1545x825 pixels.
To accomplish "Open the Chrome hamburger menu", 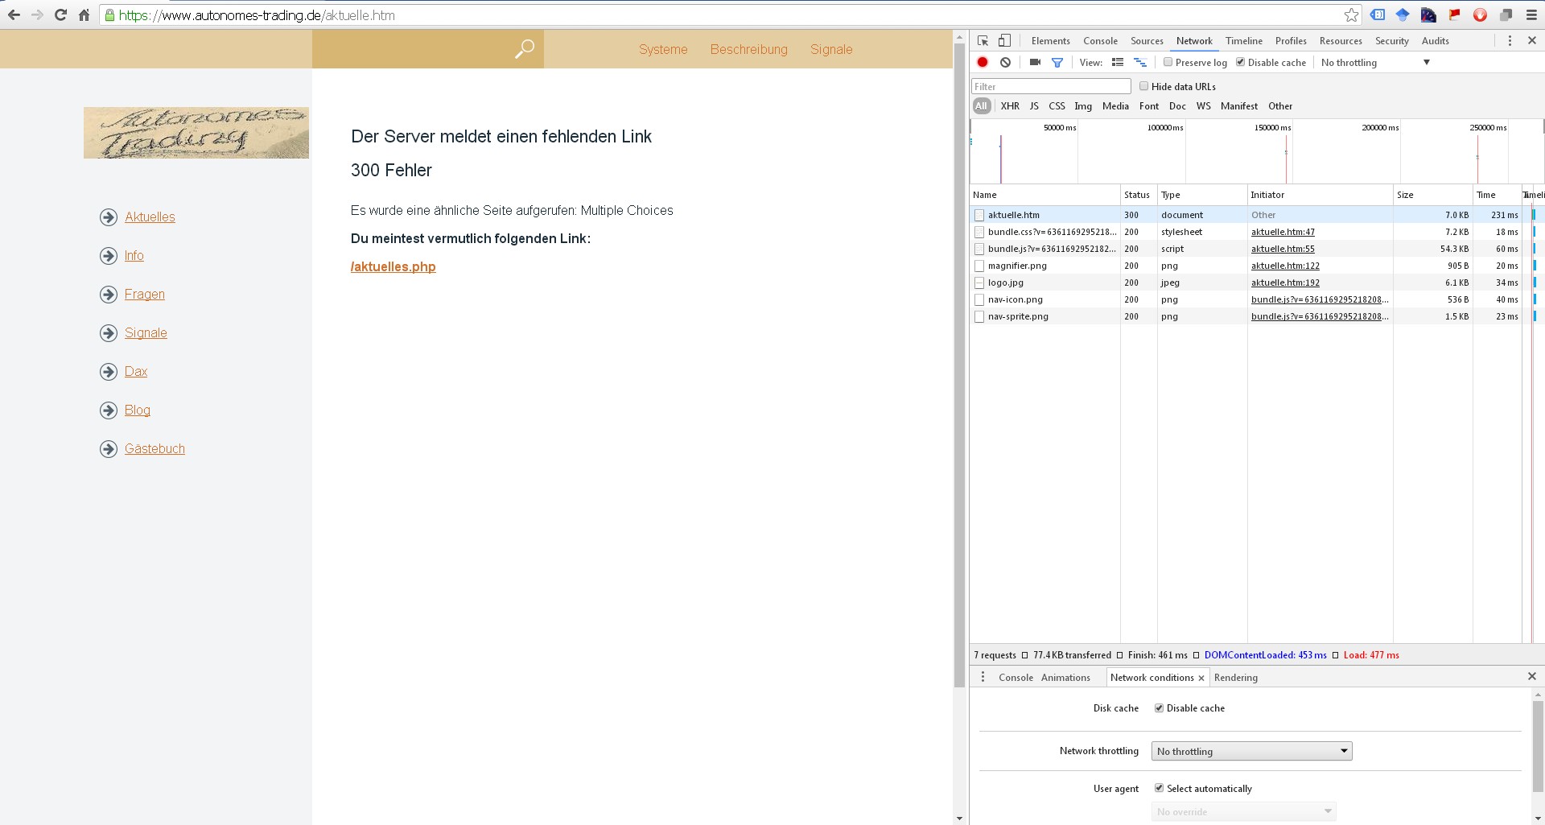I will point(1531,15).
